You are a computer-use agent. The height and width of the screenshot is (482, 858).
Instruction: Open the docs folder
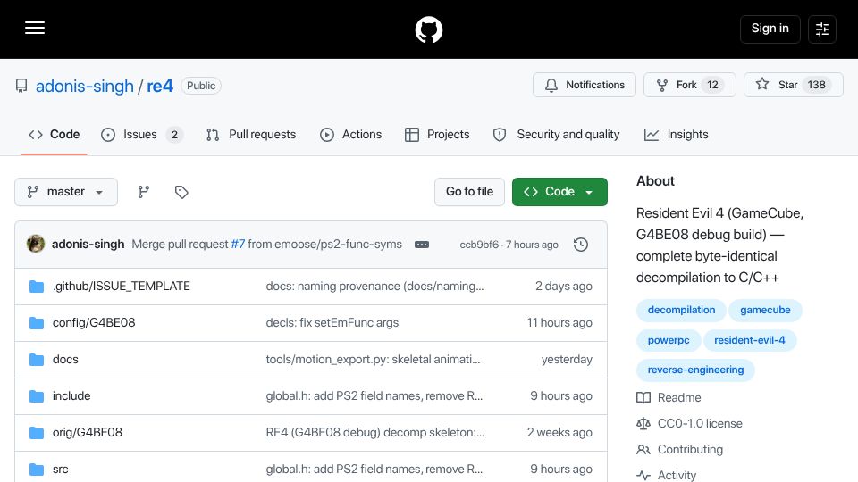pyautogui.click(x=65, y=359)
